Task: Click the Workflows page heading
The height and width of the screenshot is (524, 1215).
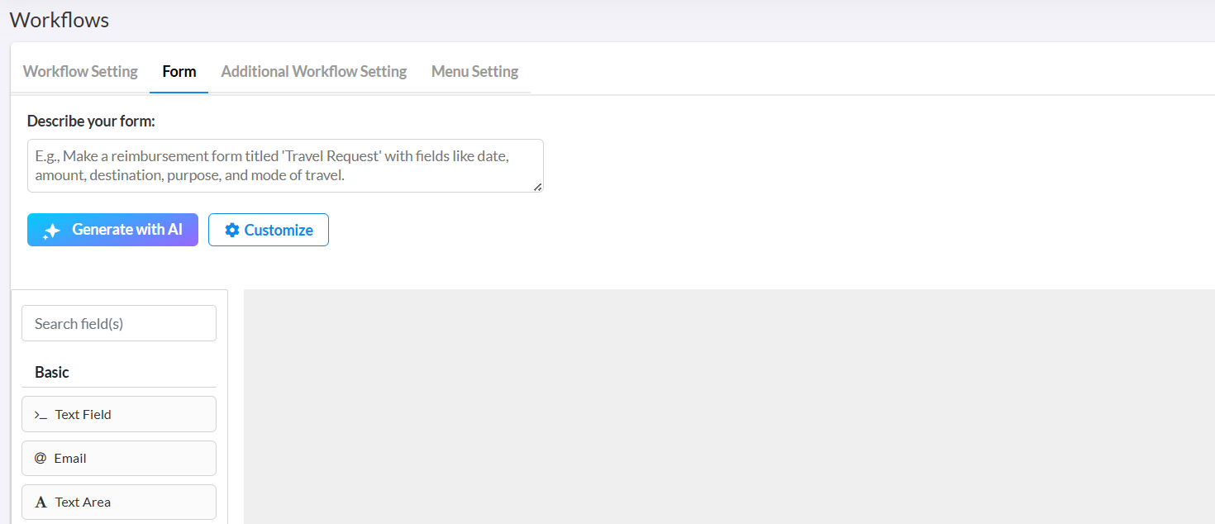Action: [60, 20]
